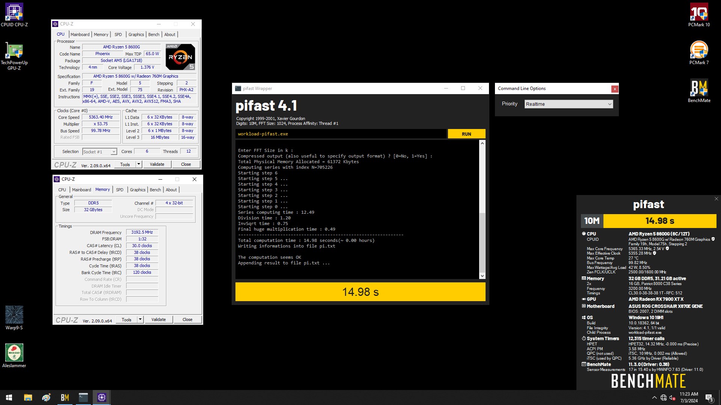Image resolution: width=721 pixels, height=405 pixels.
Task: Open the Aleslammer desktop icon
Action: click(x=14, y=355)
